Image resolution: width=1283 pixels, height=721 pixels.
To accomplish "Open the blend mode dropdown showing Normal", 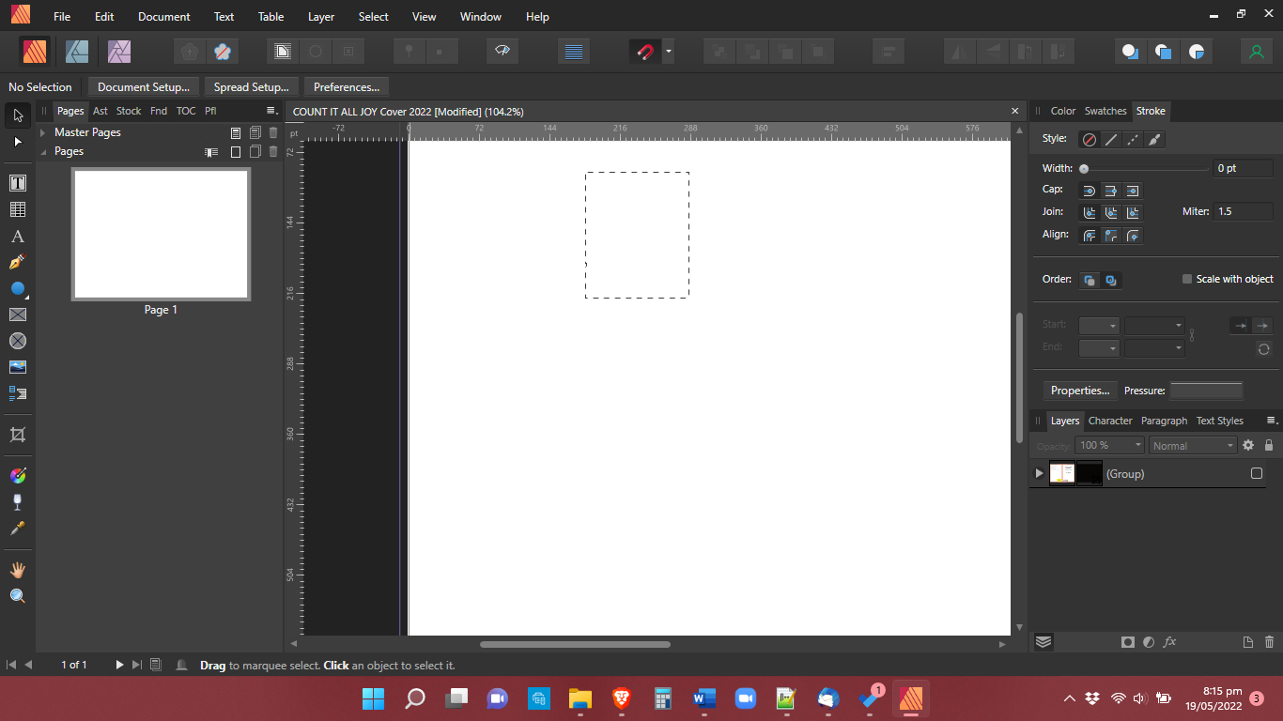I will (1191, 445).
